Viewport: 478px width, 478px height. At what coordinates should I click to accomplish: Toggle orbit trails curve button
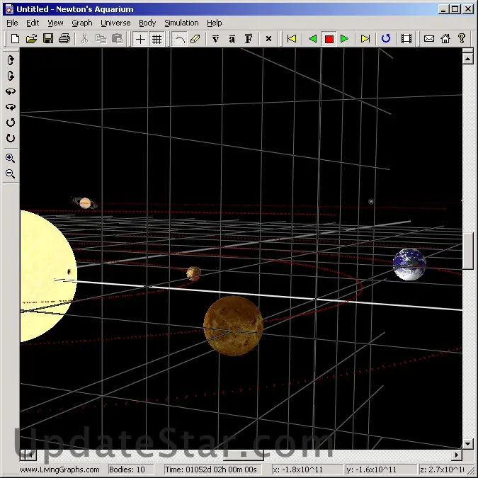point(180,39)
